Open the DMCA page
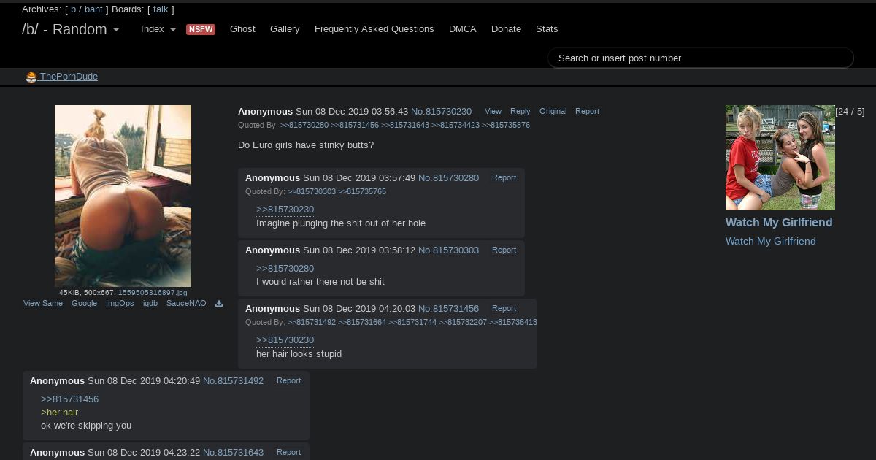The width and height of the screenshot is (876, 460). click(463, 29)
